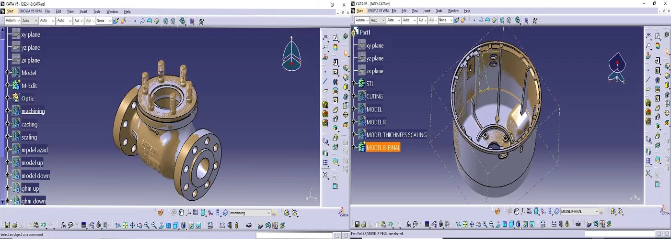The image size is (671, 239).
Task: Open the Tools menu in right window
Action: (439, 11)
